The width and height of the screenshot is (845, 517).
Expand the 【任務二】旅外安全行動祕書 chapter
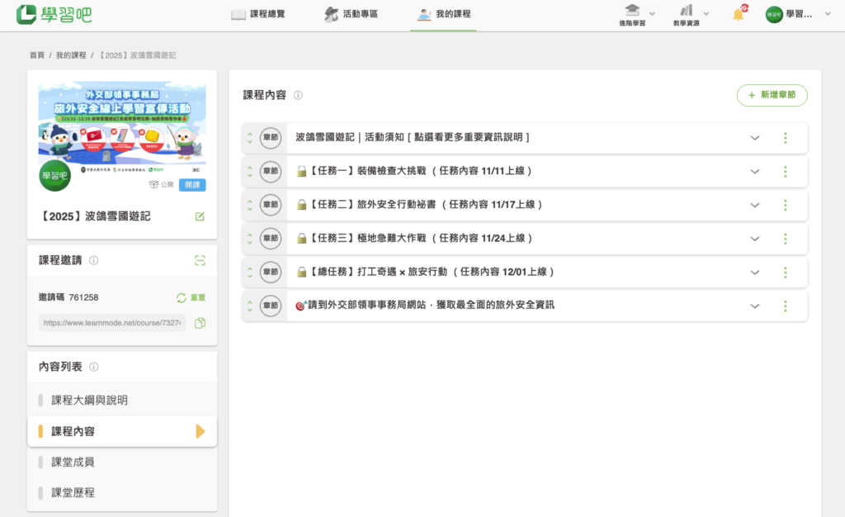(754, 205)
